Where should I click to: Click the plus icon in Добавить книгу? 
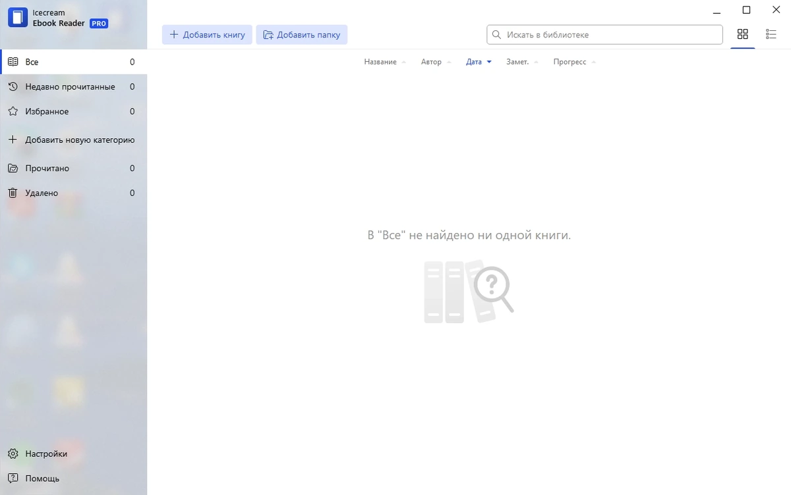(x=174, y=35)
